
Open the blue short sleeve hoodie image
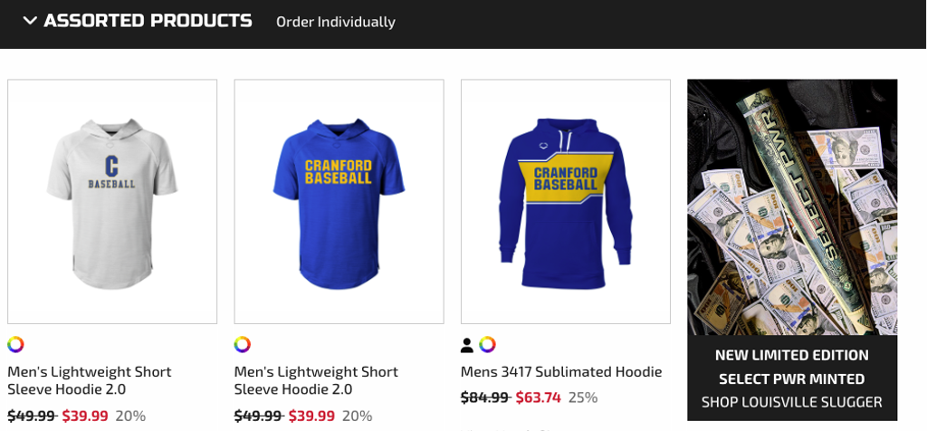pyautogui.click(x=339, y=201)
